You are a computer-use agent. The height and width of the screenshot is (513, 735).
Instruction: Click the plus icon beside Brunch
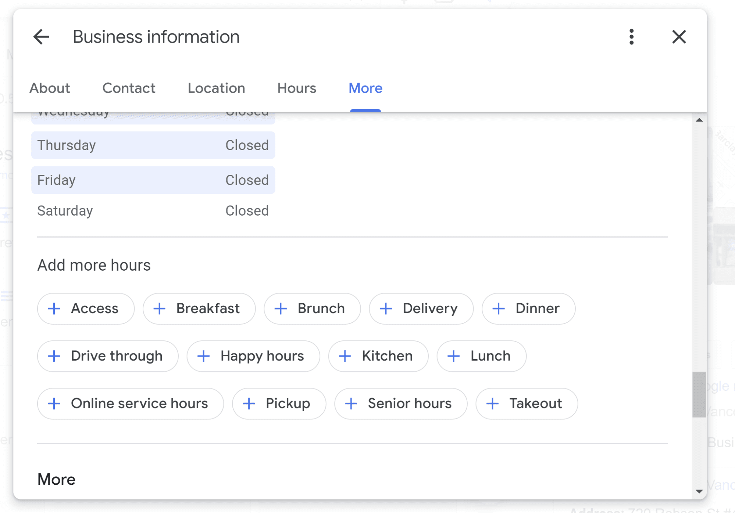tap(281, 308)
